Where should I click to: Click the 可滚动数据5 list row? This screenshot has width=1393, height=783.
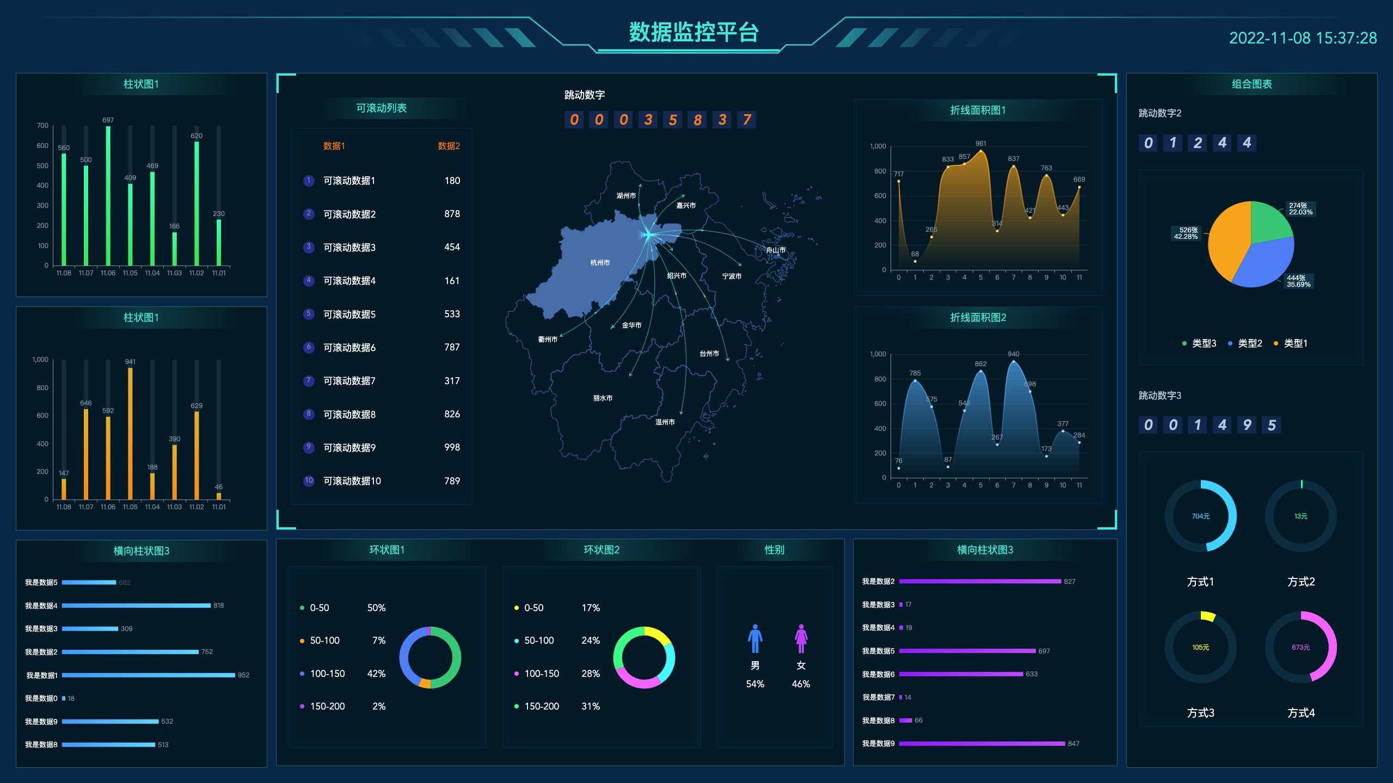(x=381, y=315)
